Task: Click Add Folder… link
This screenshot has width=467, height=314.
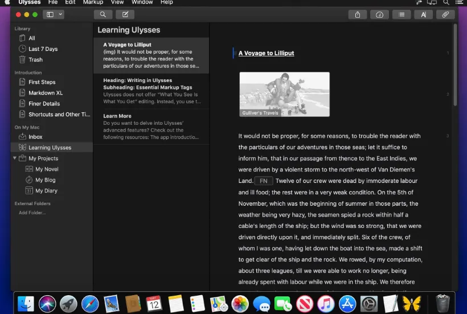Action: (32, 213)
